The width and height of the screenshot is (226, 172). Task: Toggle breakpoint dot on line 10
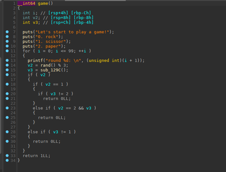click(7, 46)
